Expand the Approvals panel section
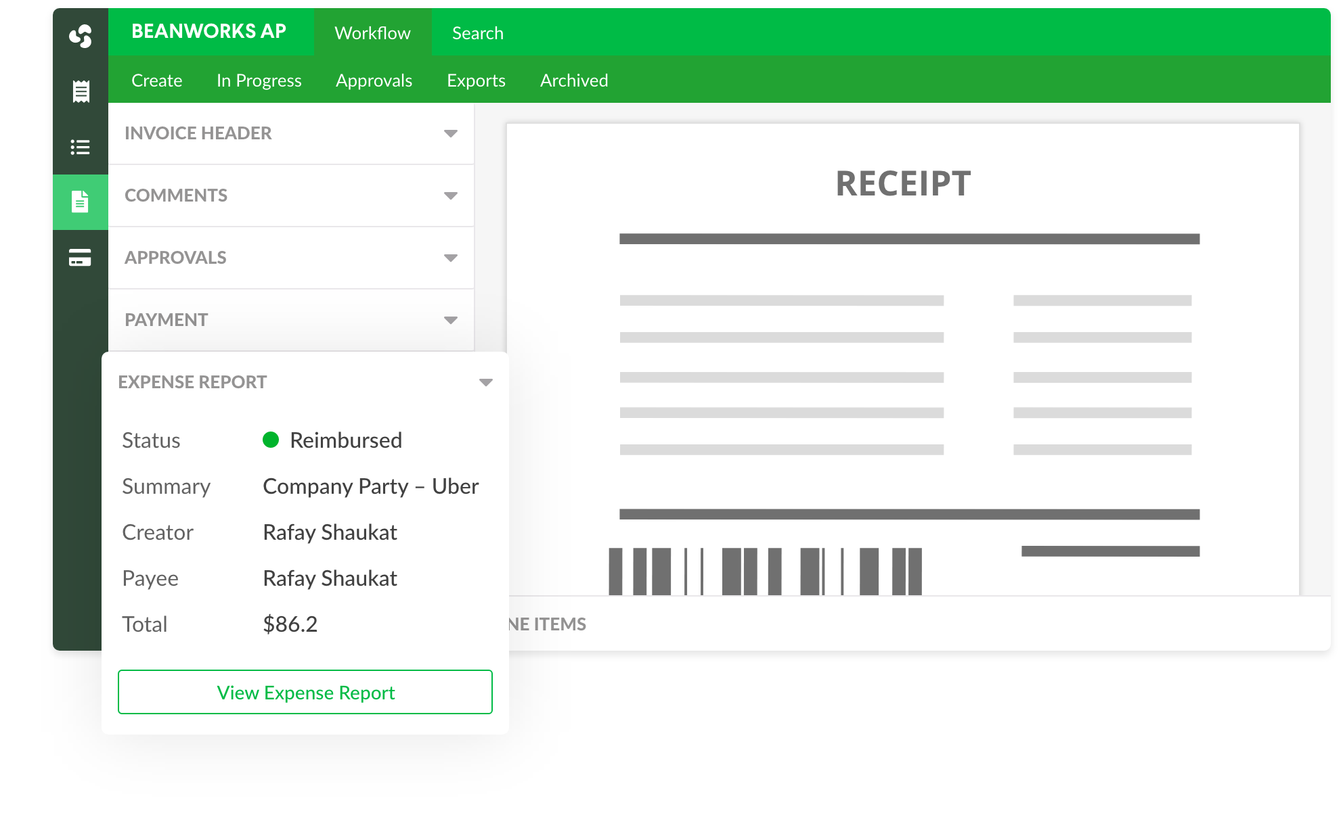This screenshot has width=1343, height=836. tap(449, 258)
